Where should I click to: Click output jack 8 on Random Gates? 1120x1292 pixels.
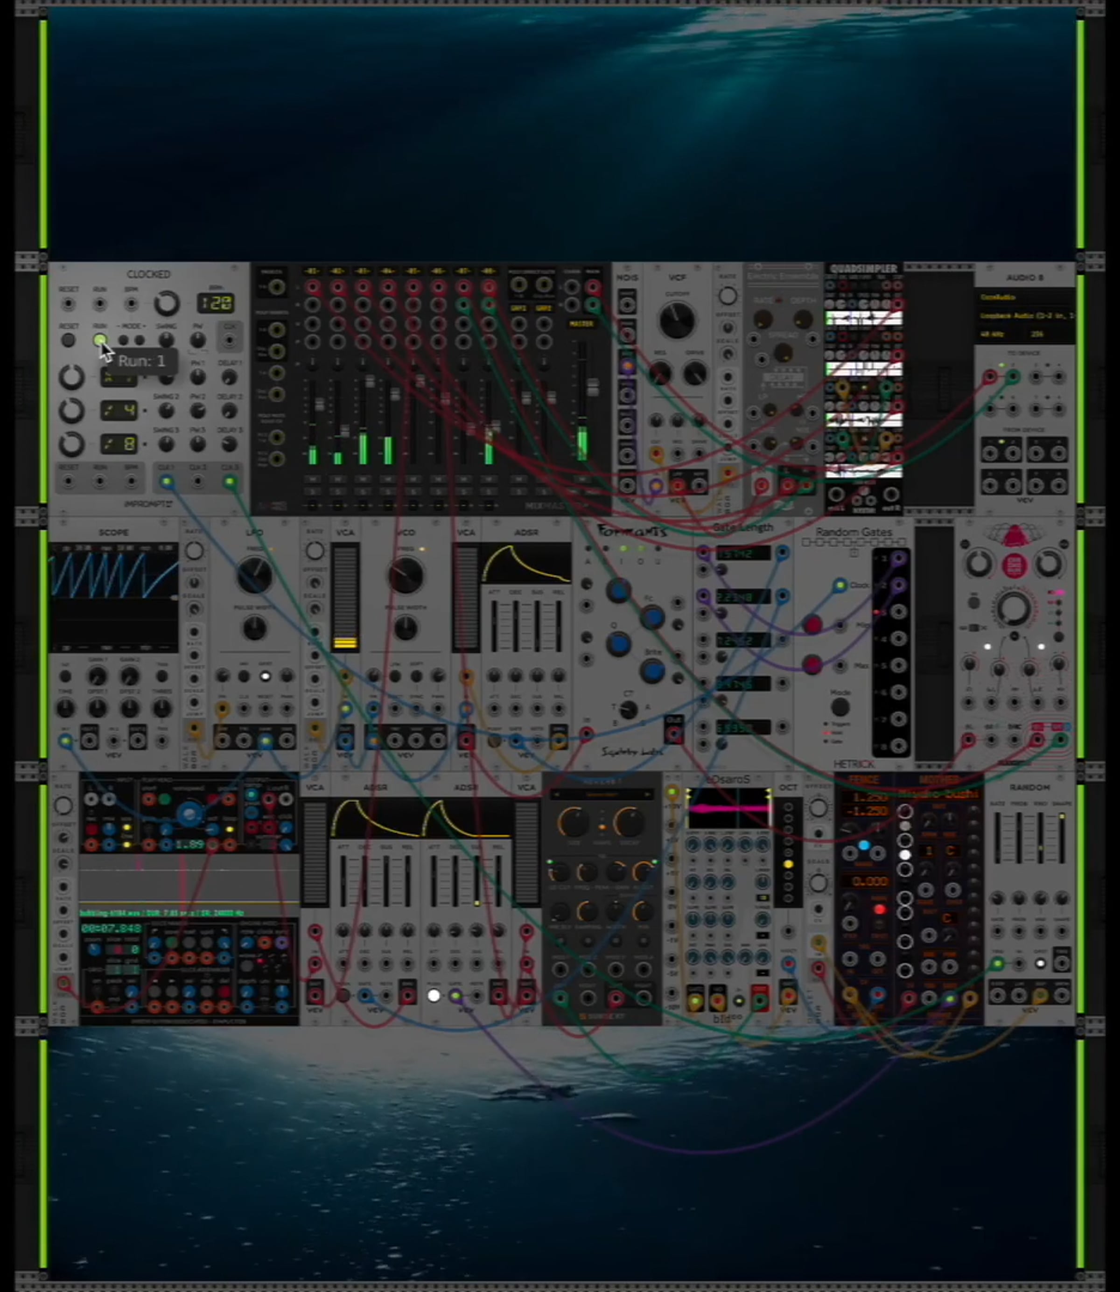[898, 746]
